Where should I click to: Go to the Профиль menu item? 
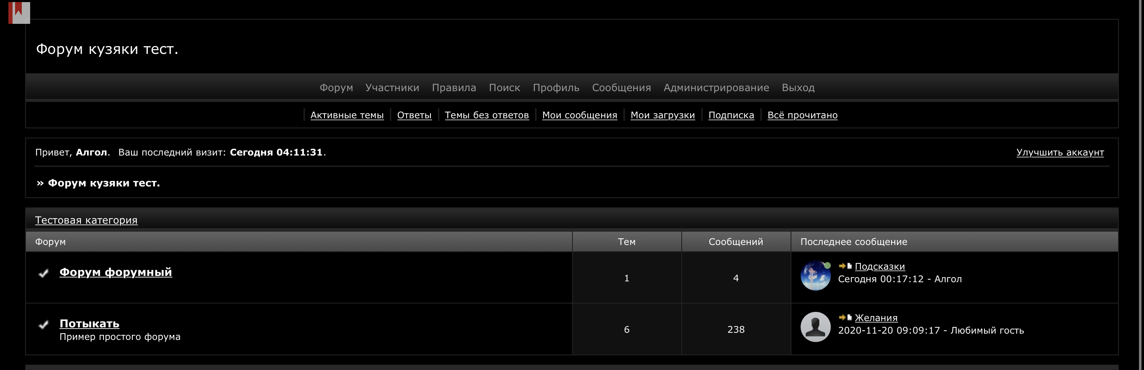[x=556, y=88]
